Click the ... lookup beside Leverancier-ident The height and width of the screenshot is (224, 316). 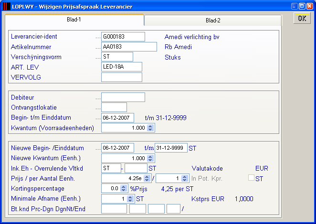(98, 38)
